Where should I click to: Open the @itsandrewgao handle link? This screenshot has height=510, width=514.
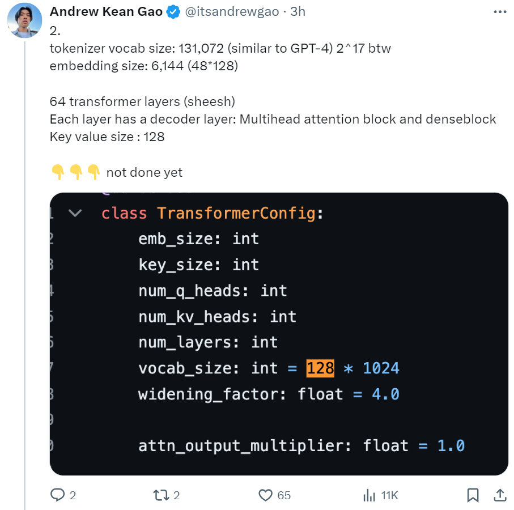[231, 12]
